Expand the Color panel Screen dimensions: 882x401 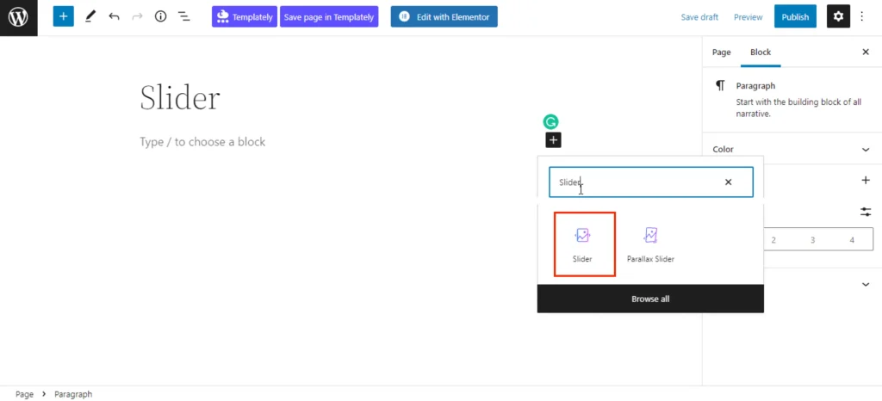(792, 150)
